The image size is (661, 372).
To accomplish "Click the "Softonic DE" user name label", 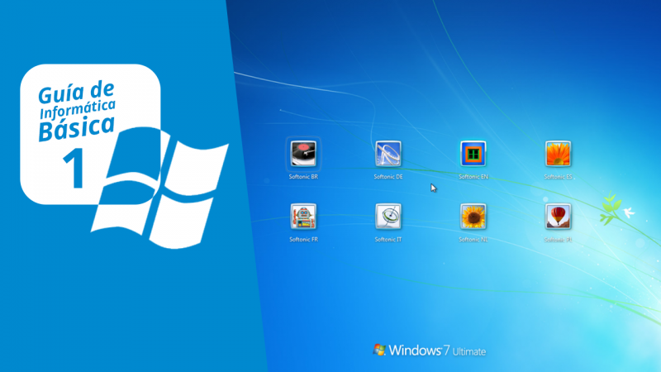I will pos(388,177).
